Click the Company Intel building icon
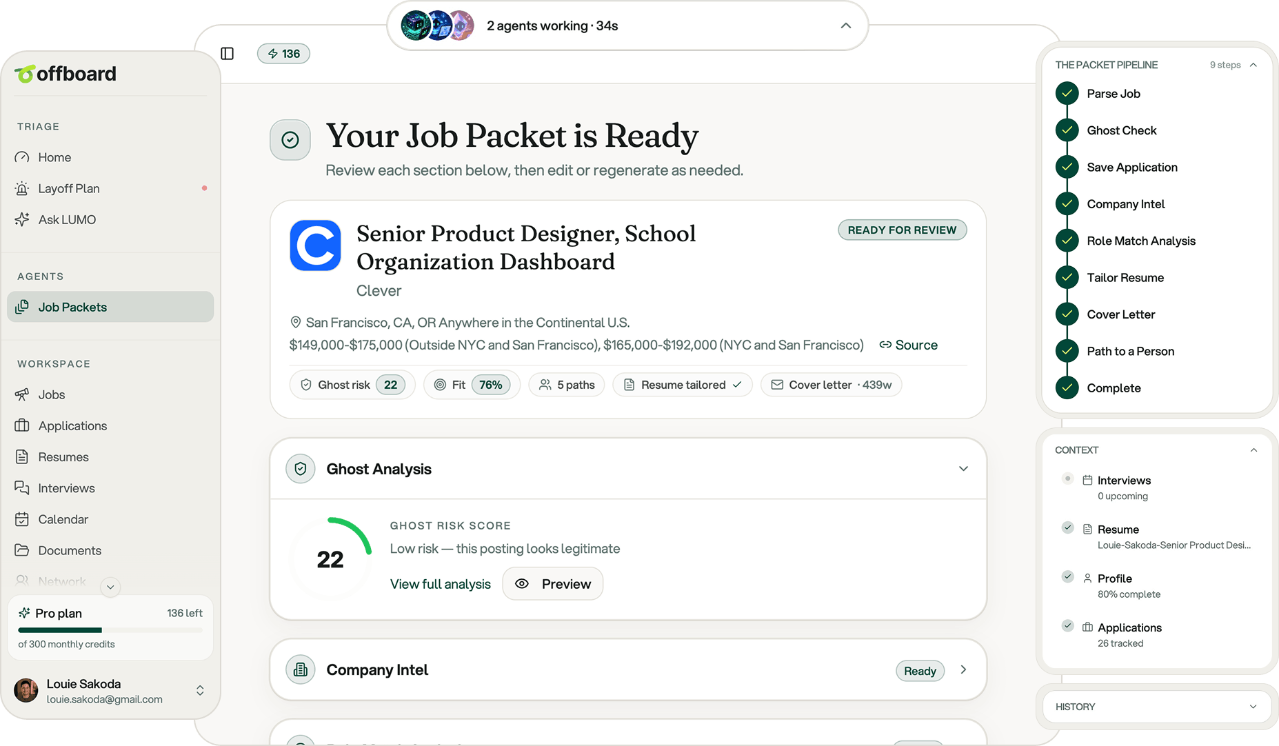 click(x=301, y=669)
